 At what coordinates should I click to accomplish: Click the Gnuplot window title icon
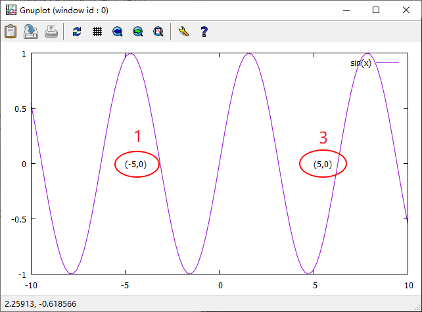[11, 11]
